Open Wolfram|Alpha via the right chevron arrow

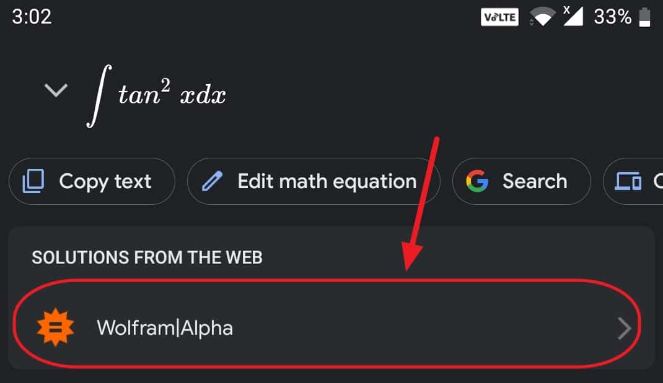pos(625,328)
